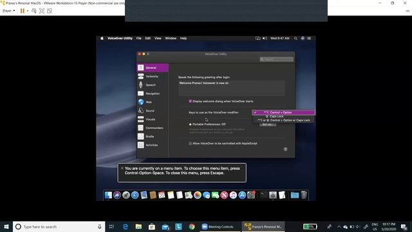Viewport: 412px width, 232px height.
Task: Open the Edit menu
Action: point(148,39)
